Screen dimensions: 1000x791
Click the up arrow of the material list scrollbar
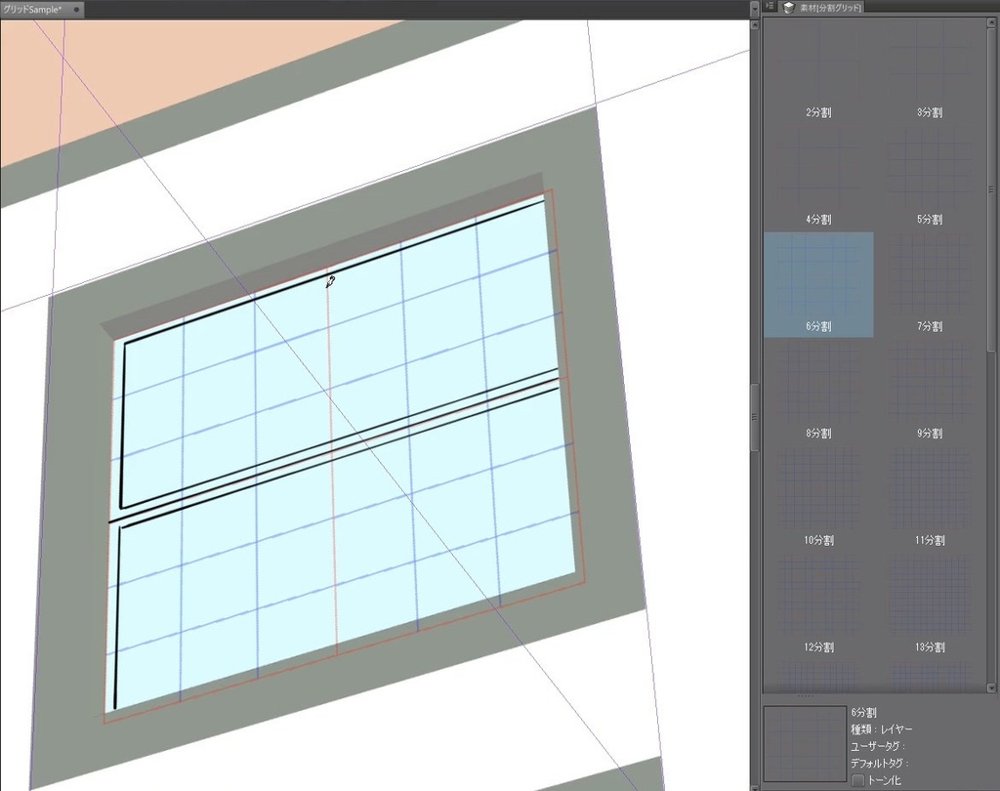(991, 22)
